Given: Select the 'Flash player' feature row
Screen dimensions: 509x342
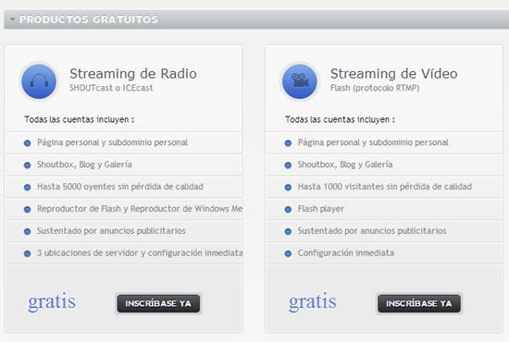Looking at the screenshot, I should 384,209.
